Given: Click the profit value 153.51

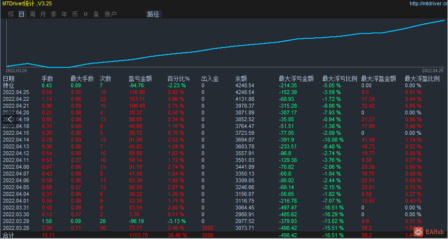Looking at the screenshot, I should [x=137, y=99].
